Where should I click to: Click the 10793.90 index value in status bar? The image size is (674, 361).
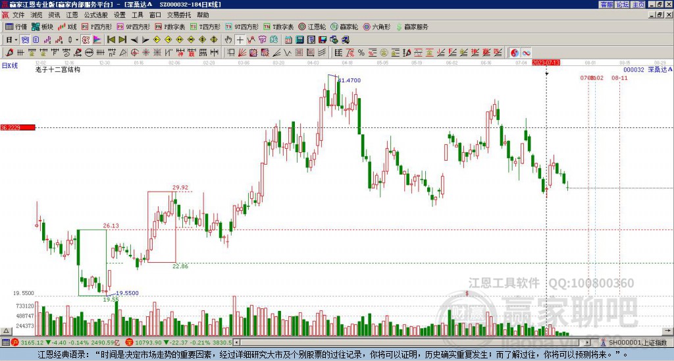click(148, 343)
